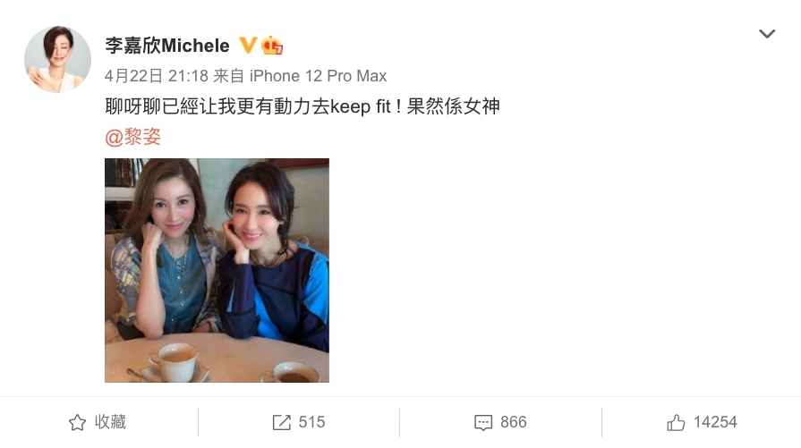The image size is (801, 448).
Task: Click the crown membership badge icon
Action: 272,46
